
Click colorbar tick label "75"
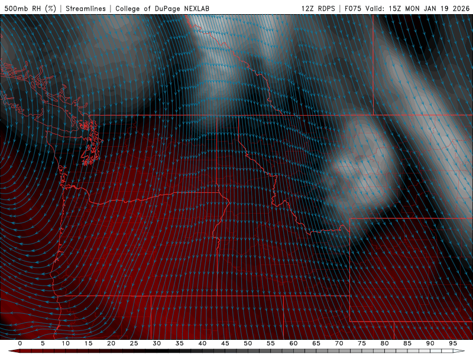pyautogui.click(x=362, y=343)
